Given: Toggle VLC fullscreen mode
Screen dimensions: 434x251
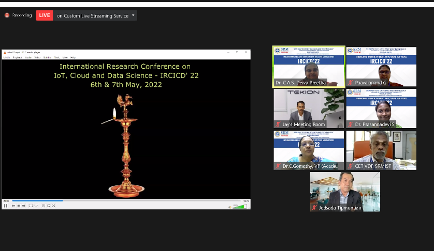Looking at the screenshot, I should (31, 206).
